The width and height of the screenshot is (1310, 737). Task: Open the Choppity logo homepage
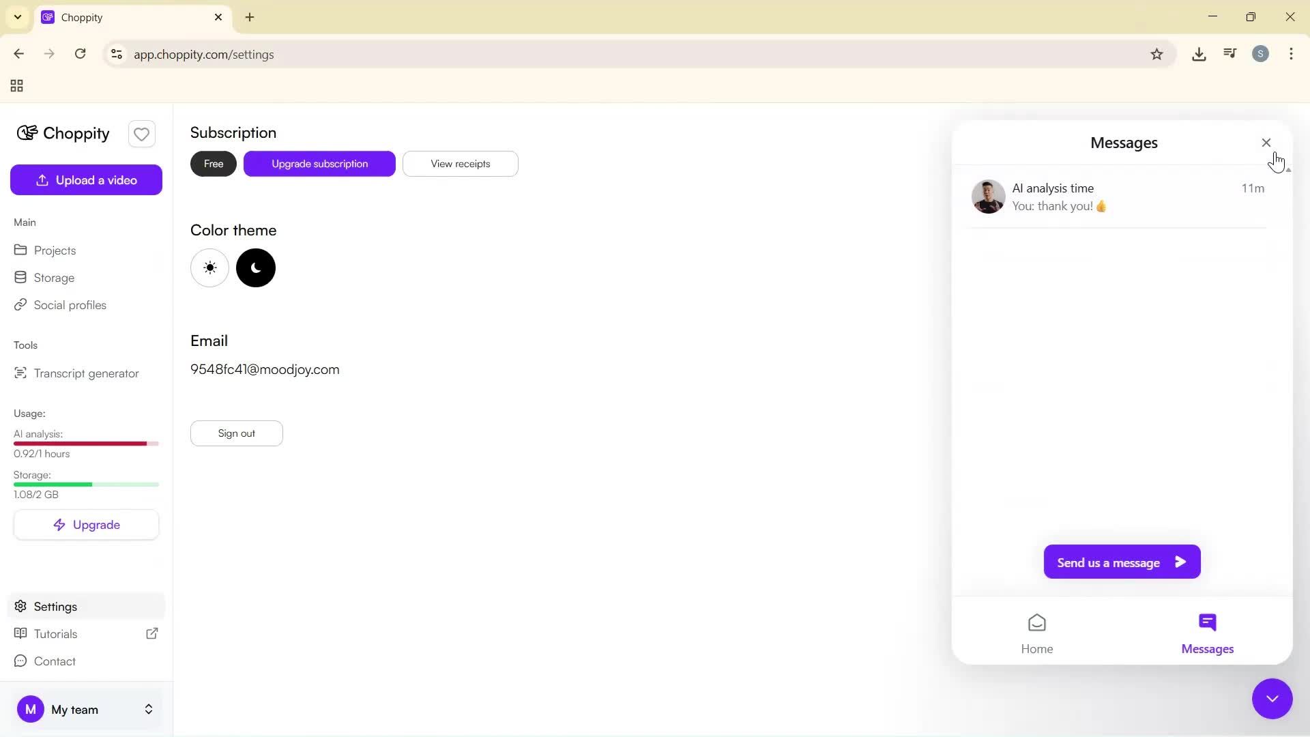pos(63,133)
